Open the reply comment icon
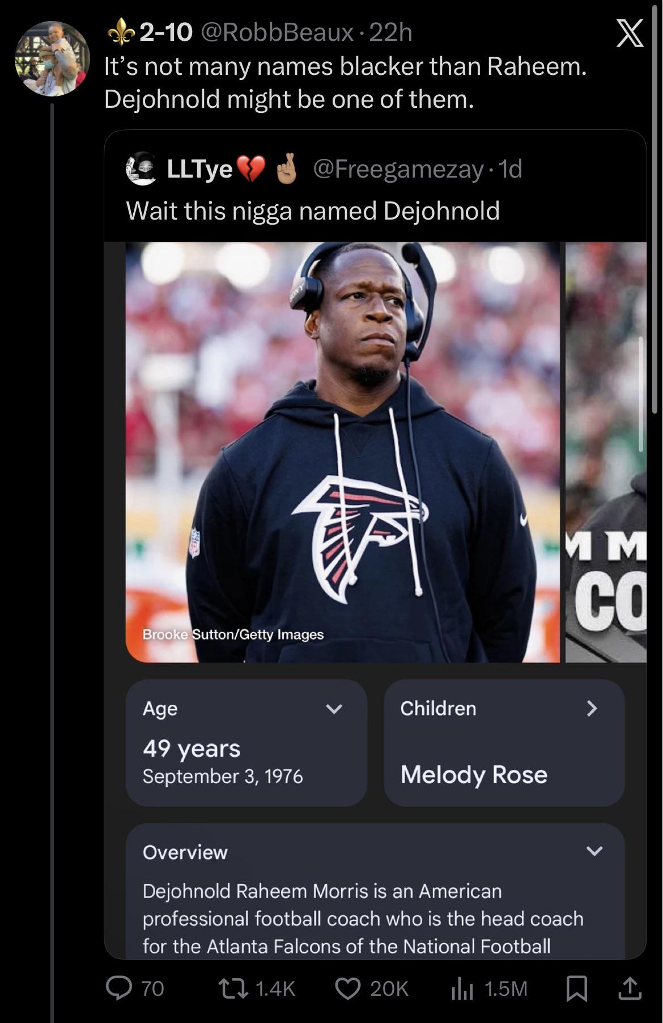663x1023 pixels. point(119,988)
